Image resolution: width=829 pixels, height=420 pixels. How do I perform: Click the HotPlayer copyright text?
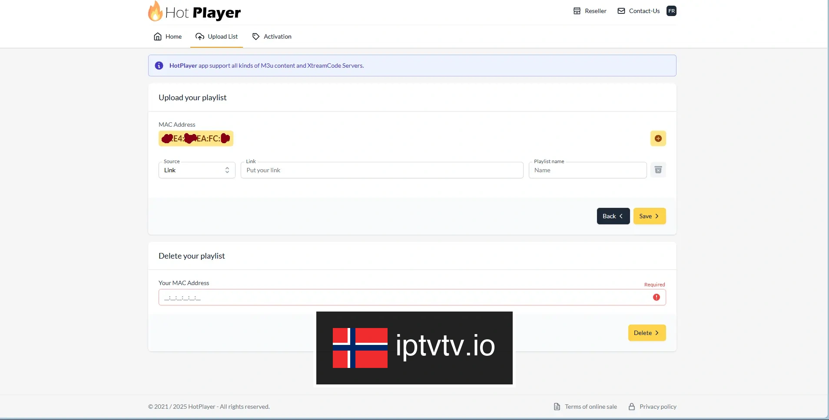coord(209,407)
